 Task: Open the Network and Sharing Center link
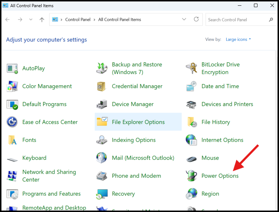point(49,176)
